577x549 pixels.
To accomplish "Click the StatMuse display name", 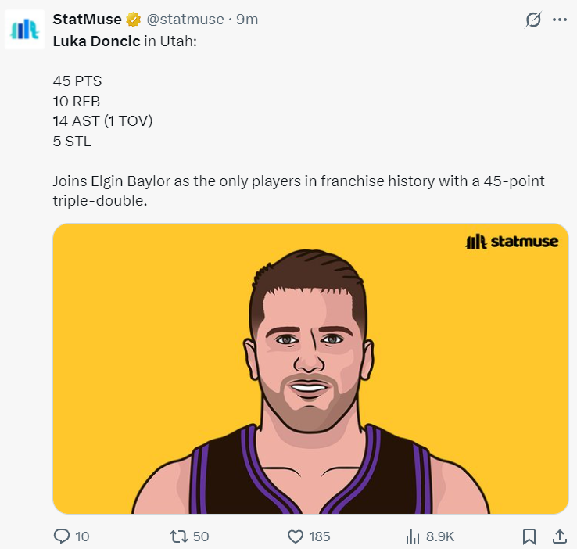I will coord(87,19).
